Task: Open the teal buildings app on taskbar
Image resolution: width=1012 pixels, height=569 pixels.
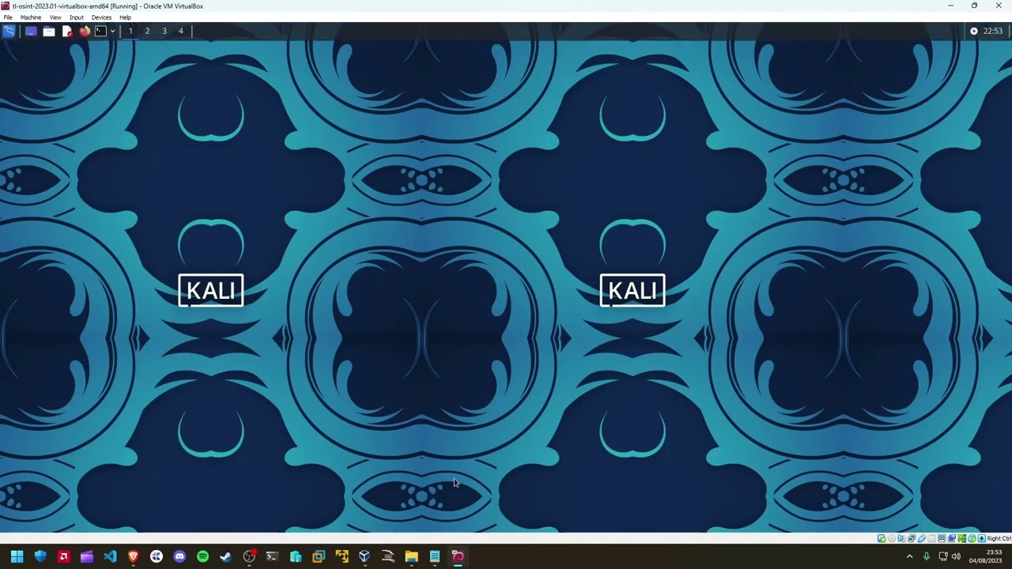Action: click(x=296, y=556)
